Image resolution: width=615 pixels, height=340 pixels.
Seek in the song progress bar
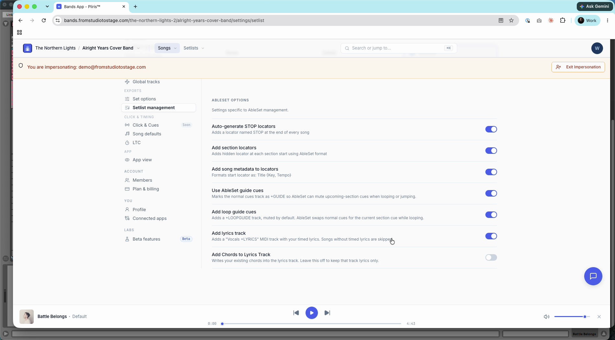click(x=312, y=323)
